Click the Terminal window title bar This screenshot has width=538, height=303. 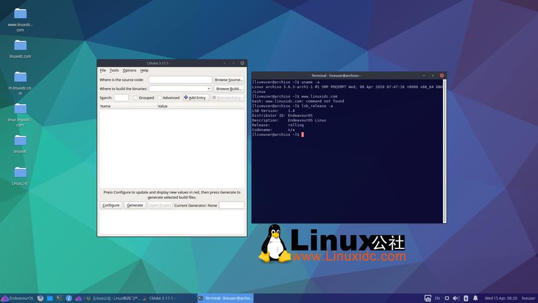pyautogui.click(x=335, y=75)
